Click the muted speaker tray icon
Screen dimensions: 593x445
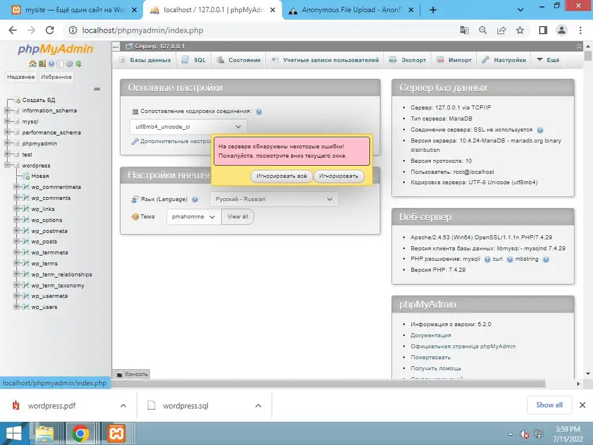click(x=524, y=434)
